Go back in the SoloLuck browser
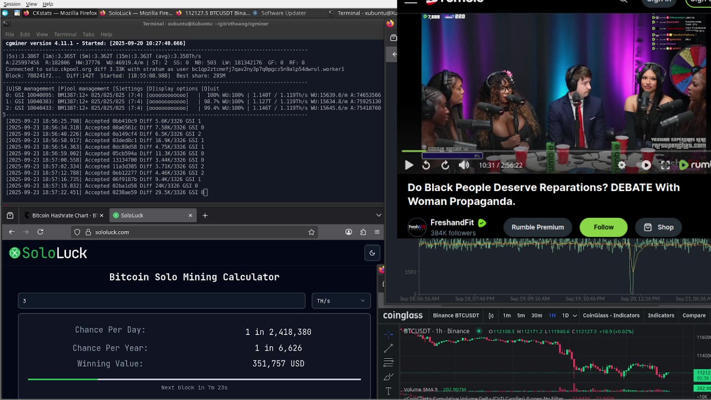The width and height of the screenshot is (711, 400). [12, 232]
